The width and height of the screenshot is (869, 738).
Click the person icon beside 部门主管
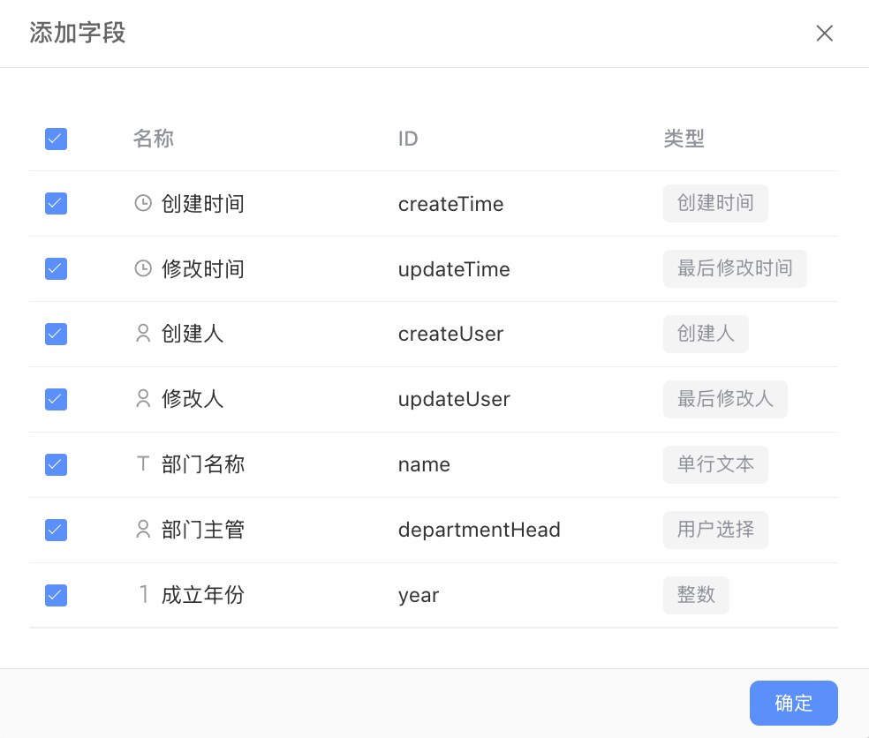point(143,530)
